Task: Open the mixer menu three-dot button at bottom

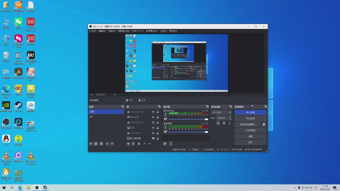Action: [171, 143]
